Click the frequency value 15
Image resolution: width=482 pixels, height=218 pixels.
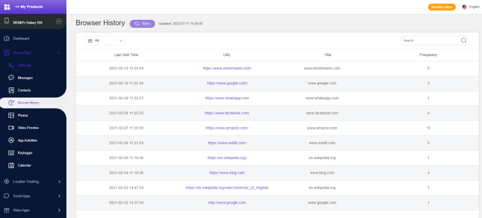point(428,128)
